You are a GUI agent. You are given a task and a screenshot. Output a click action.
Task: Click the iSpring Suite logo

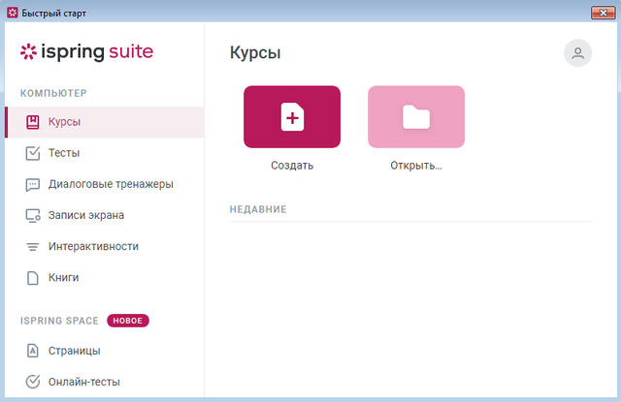click(86, 52)
